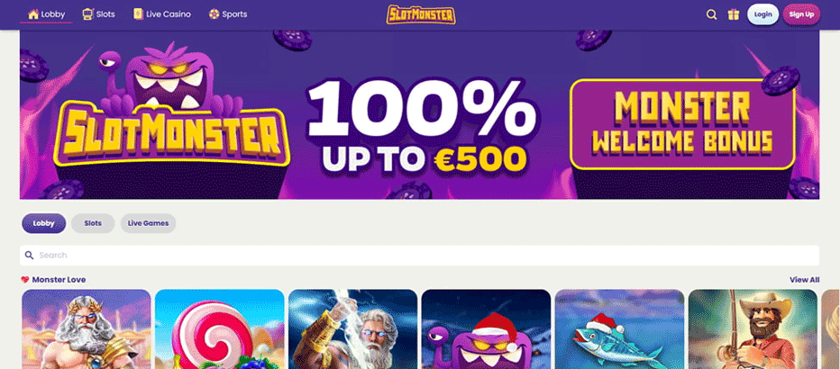This screenshot has height=369, width=840.
Task: Open the gift box promotions icon
Action: click(734, 14)
